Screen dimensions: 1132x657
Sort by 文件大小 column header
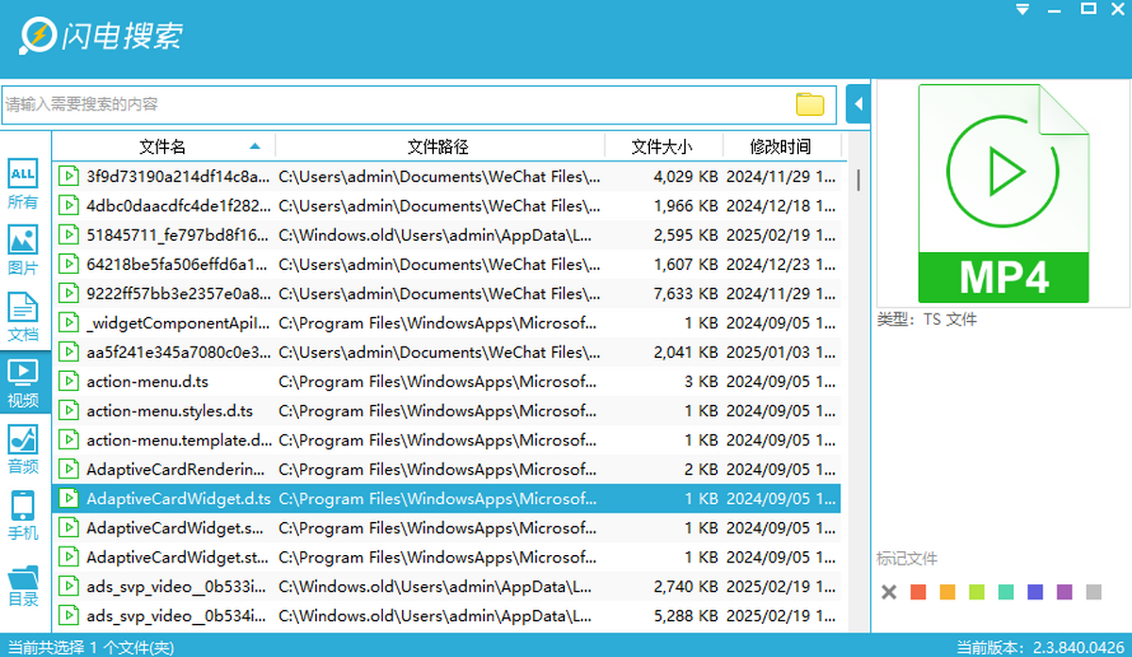click(x=661, y=146)
